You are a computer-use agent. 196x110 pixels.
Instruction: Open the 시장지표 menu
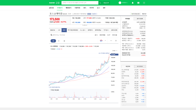point(77,8)
